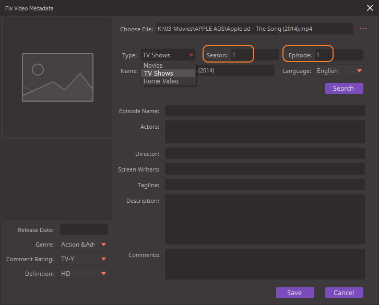379x305 pixels.
Task: Select Home Video from the Type list
Action: [x=168, y=81]
